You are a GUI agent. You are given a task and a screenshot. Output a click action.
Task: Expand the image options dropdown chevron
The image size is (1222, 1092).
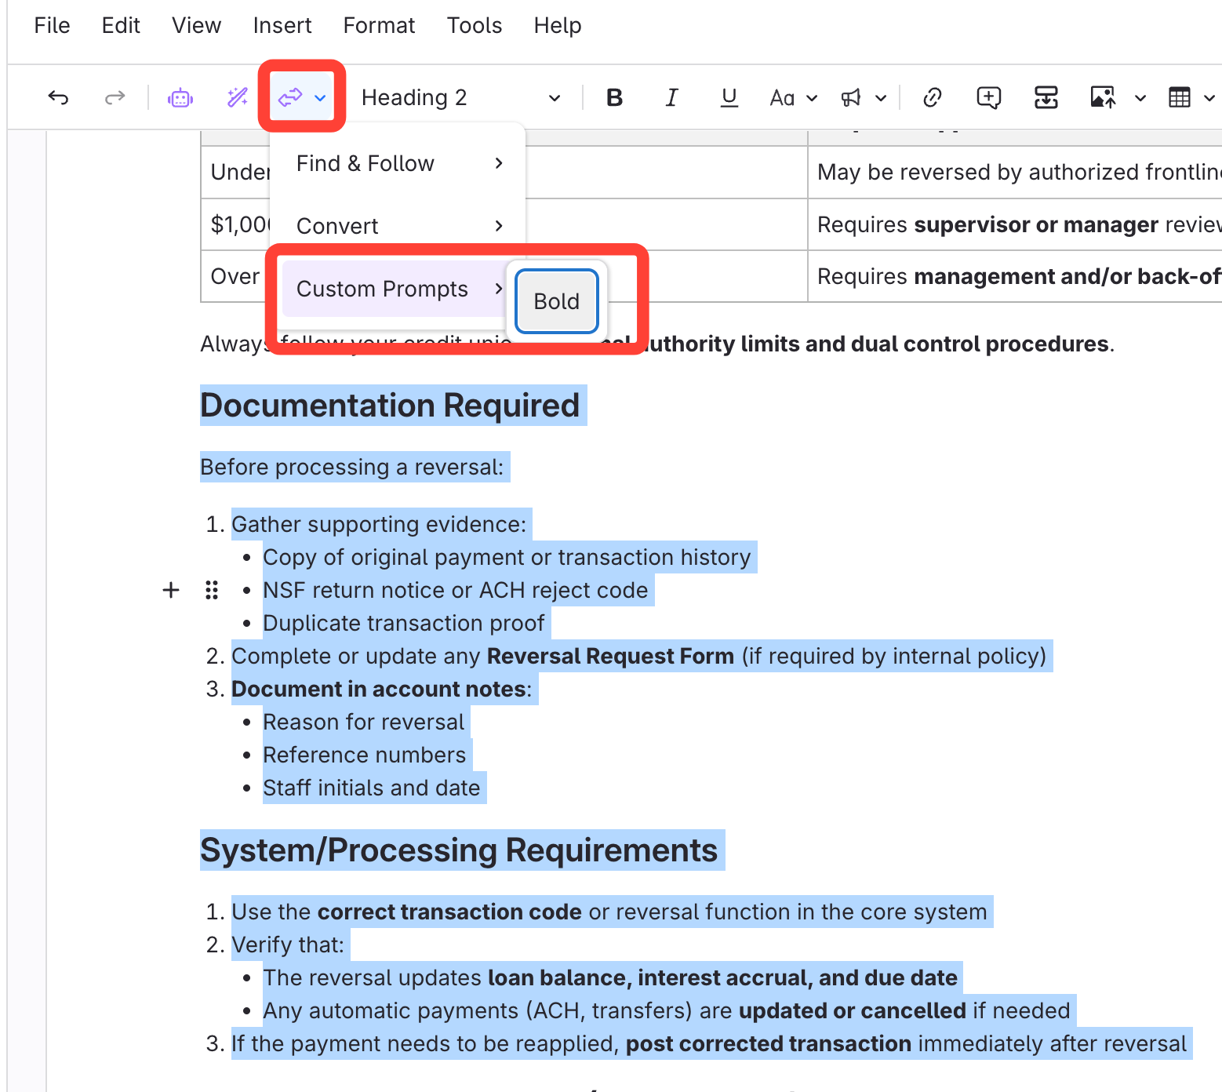1140,98
